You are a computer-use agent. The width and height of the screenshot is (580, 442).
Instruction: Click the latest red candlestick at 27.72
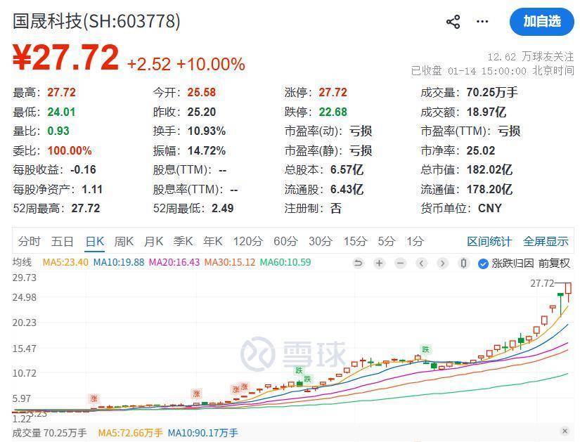pos(568,289)
